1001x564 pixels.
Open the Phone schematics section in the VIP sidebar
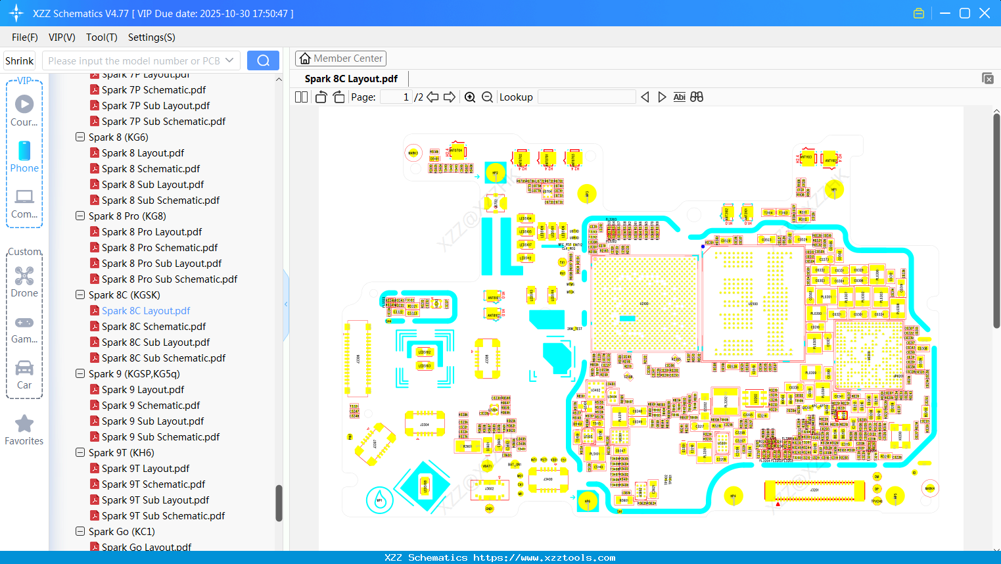24,156
